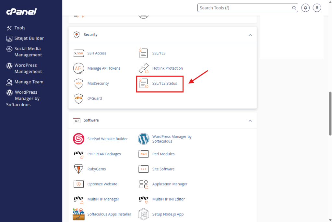Click the notifications bell icon
332x222 pixels.
pyautogui.click(x=305, y=8)
